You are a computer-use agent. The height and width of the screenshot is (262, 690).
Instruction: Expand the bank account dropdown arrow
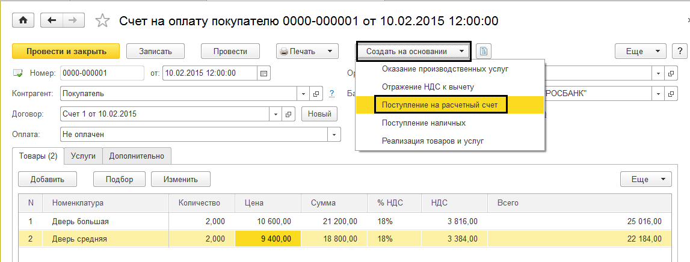tap(659, 94)
